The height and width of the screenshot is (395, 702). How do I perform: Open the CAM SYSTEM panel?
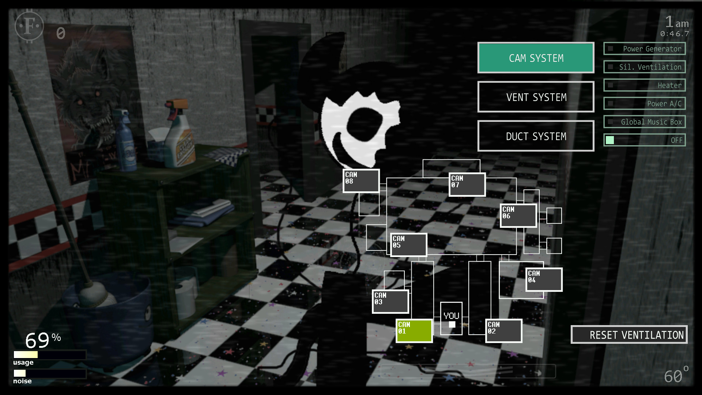pos(536,58)
